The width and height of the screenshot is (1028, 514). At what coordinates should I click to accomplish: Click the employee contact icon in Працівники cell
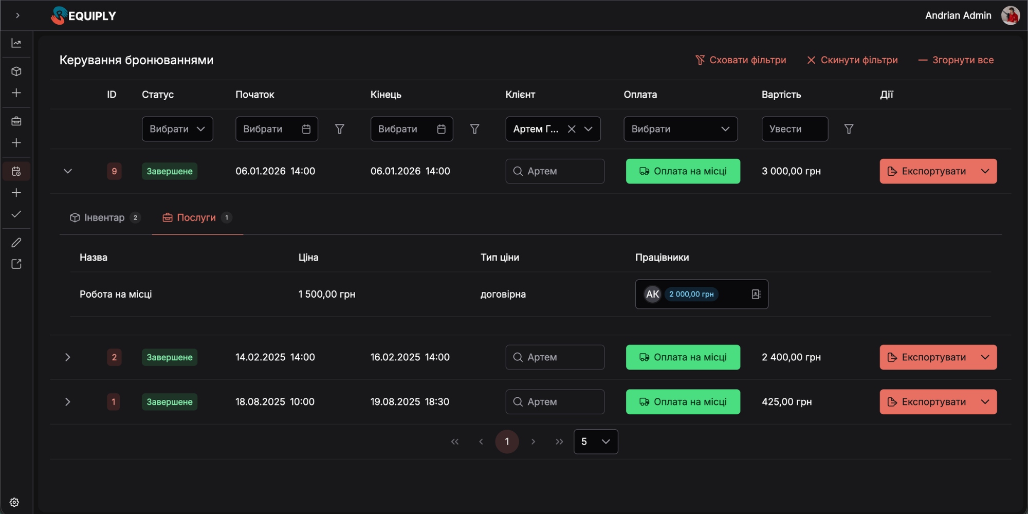[x=756, y=294]
